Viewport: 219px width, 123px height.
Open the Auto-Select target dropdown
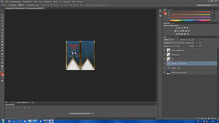21,5
